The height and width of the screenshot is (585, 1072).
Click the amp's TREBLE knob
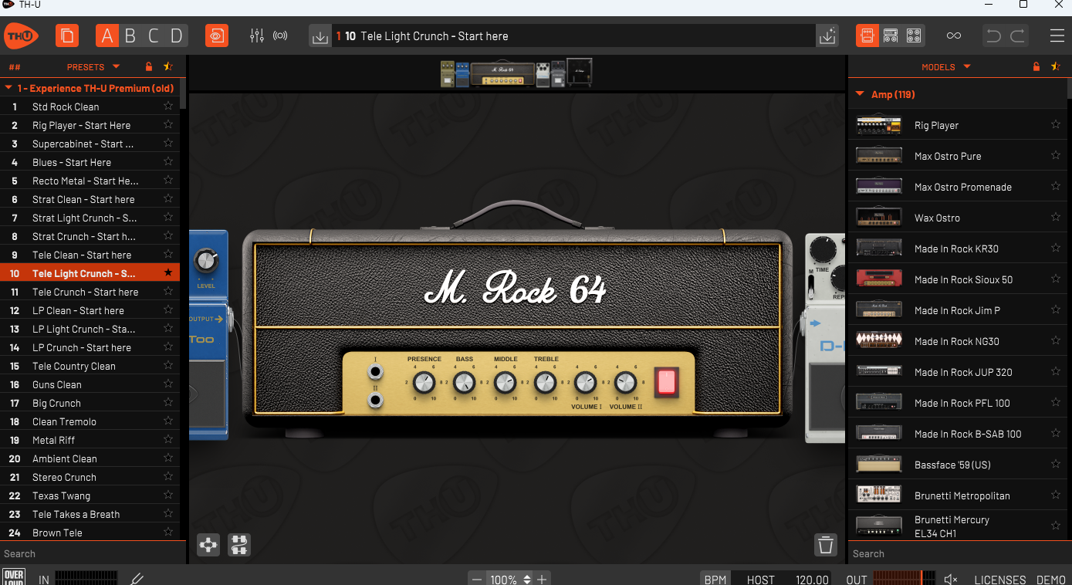tap(546, 382)
